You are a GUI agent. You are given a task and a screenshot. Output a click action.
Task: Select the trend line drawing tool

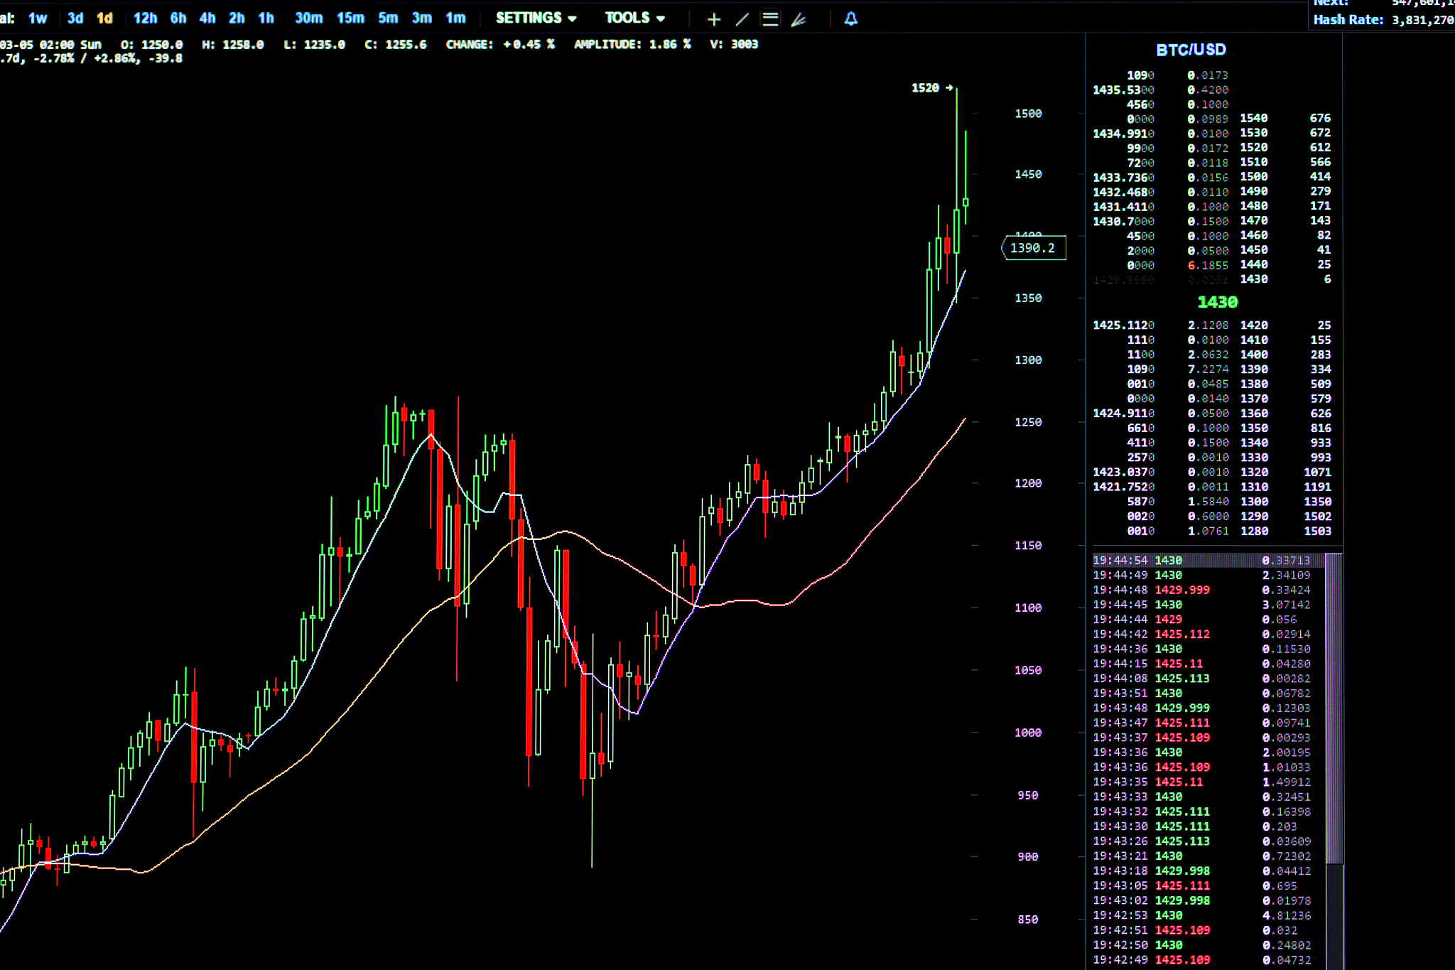(x=742, y=19)
